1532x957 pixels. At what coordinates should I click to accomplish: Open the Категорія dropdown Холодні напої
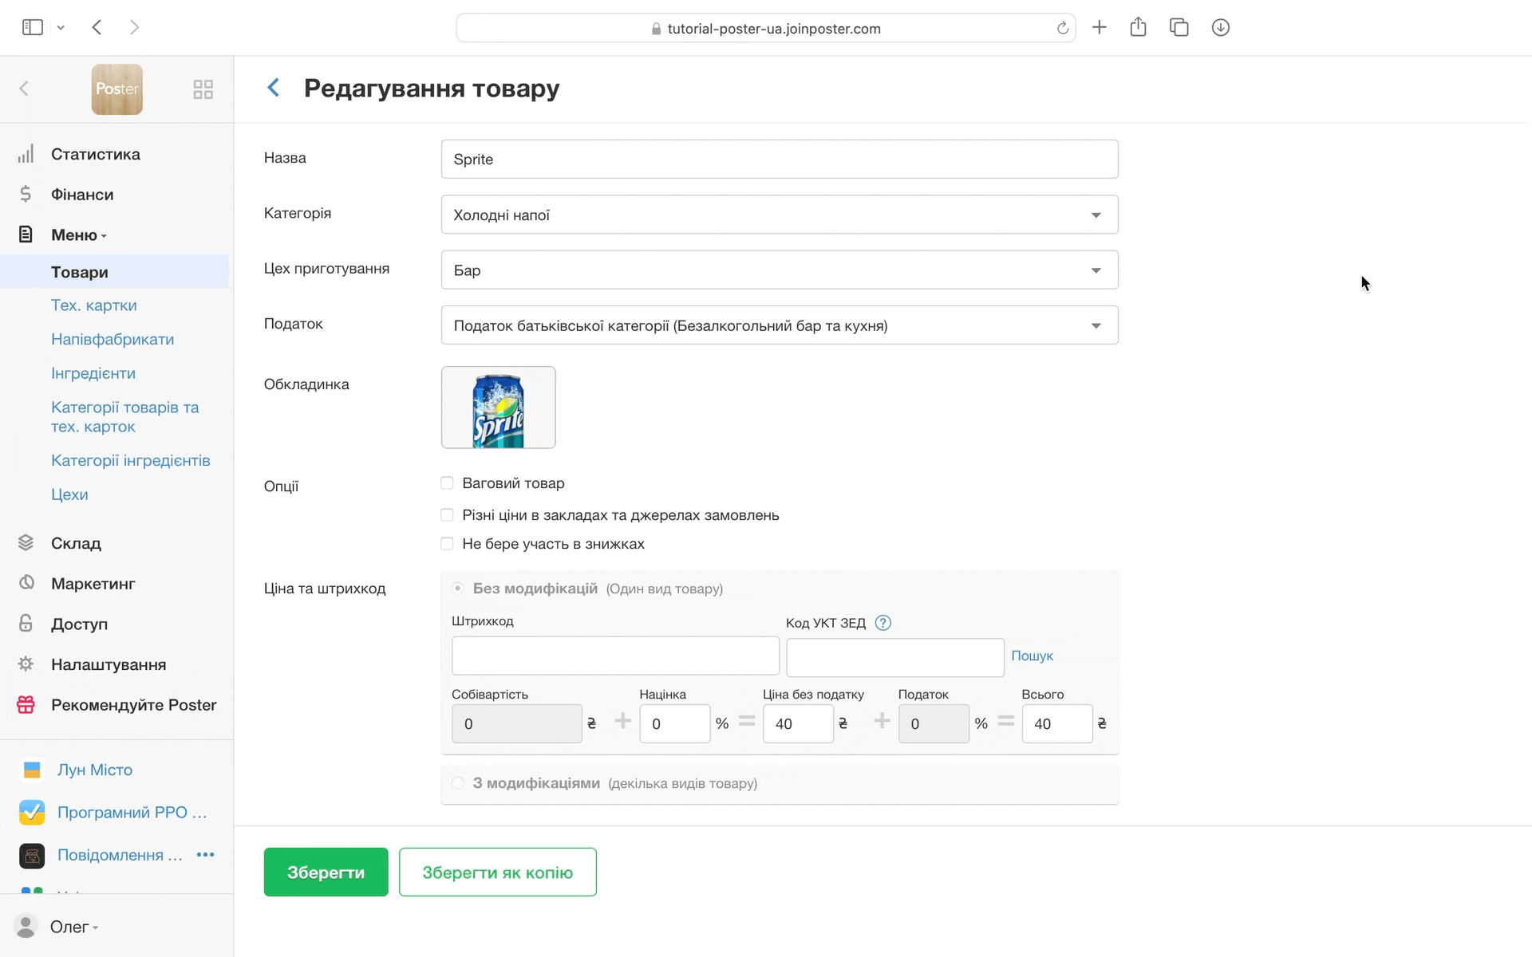pyautogui.click(x=779, y=215)
